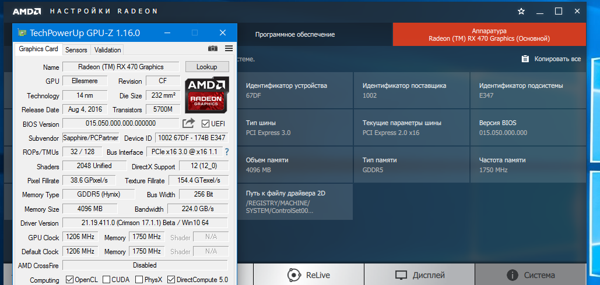Viewport: 600px width, 285px height.
Task: Click the GPU Ellesmere value
Action: tap(85, 81)
